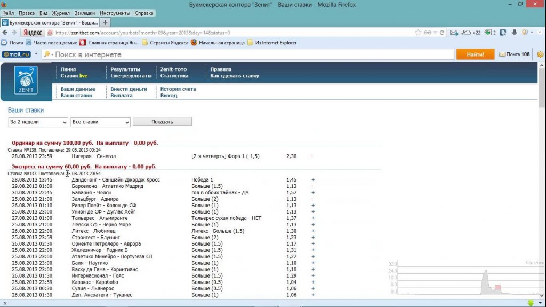Click the site identity icon before the URL

click(x=50, y=33)
